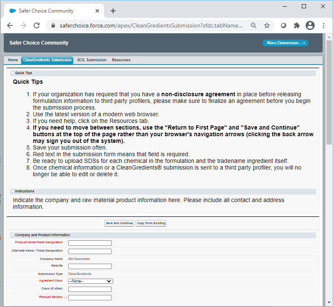Click the CleanGredients submission type value

[x=80, y=274]
